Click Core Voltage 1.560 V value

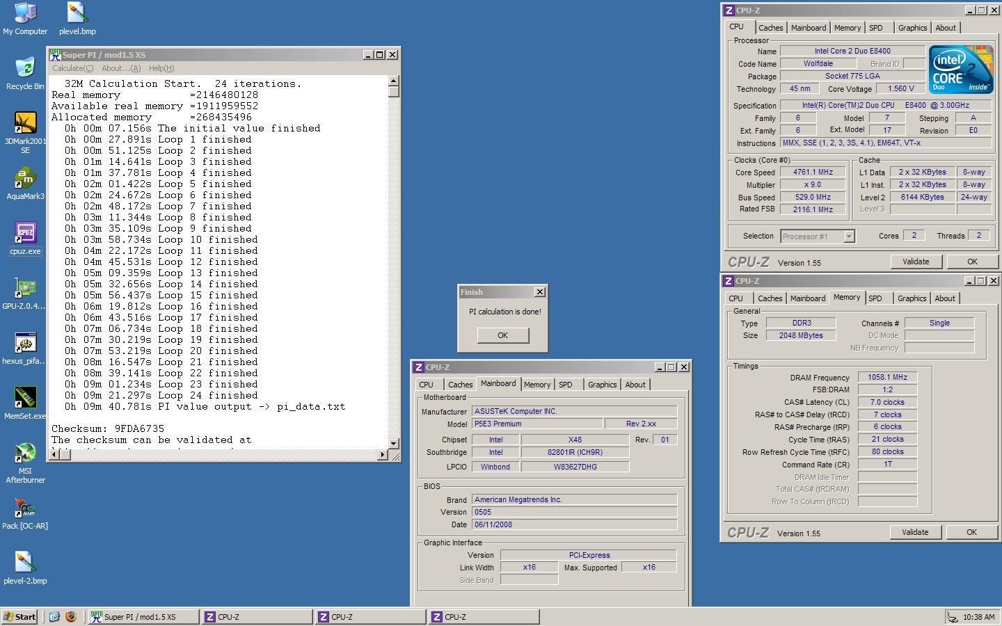(901, 88)
